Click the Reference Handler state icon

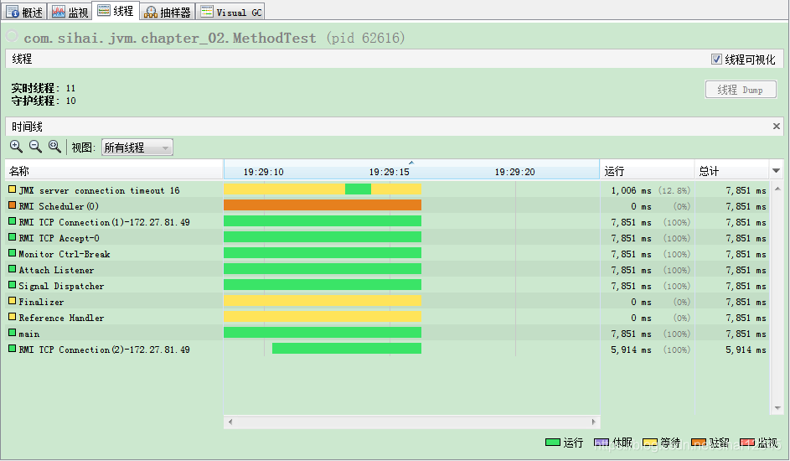12,317
